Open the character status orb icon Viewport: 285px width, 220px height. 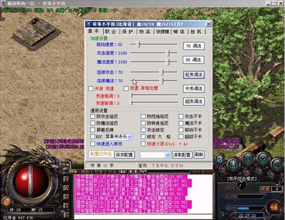(x=233, y=164)
